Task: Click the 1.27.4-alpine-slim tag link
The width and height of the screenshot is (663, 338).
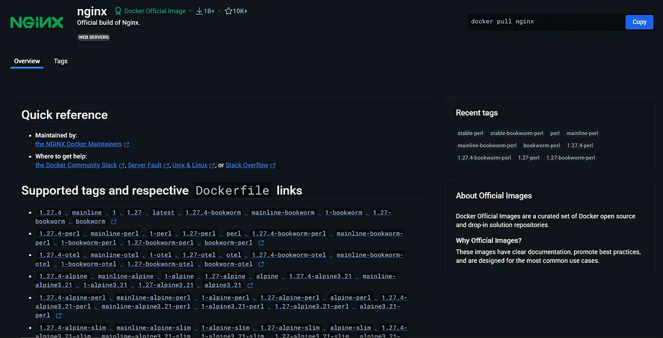Action: [72, 328]
